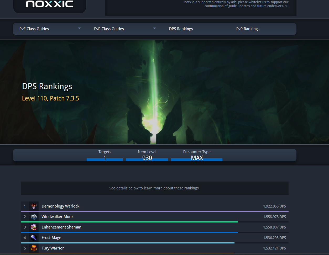This screenshot has height=255, width=329.
Task: Click the Windwalker Monk class icon
Action: (34, 217)
